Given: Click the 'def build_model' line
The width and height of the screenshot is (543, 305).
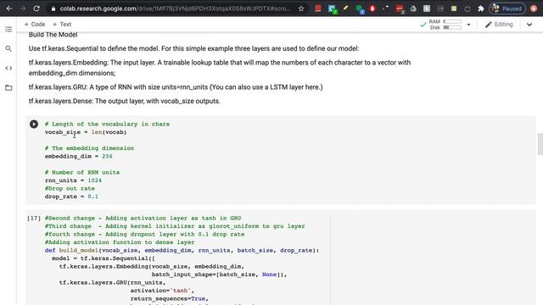Looking at the screenshot, I should 182,251.
